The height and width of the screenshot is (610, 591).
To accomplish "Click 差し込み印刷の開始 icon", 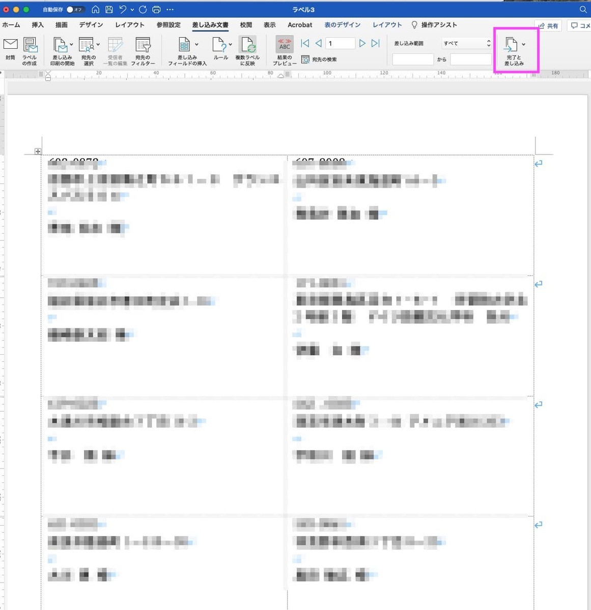I will [60, 45].
